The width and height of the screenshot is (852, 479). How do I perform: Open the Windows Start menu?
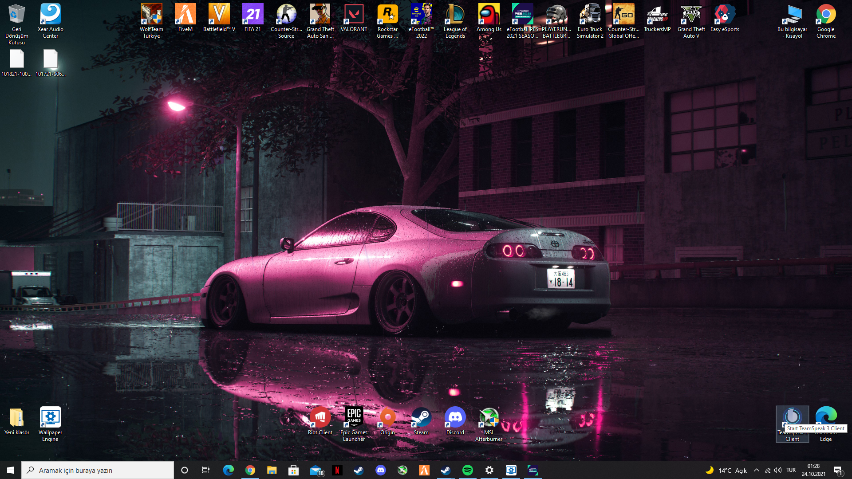pos(11,470)
